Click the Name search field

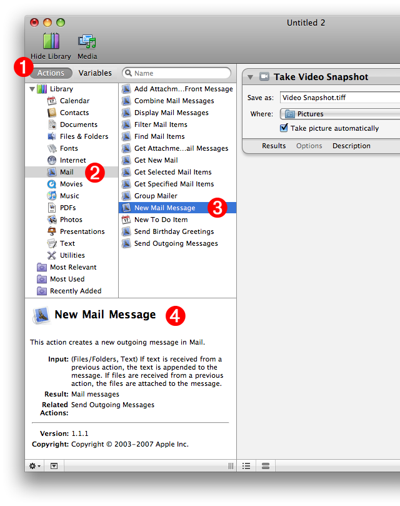coord(176,73)
